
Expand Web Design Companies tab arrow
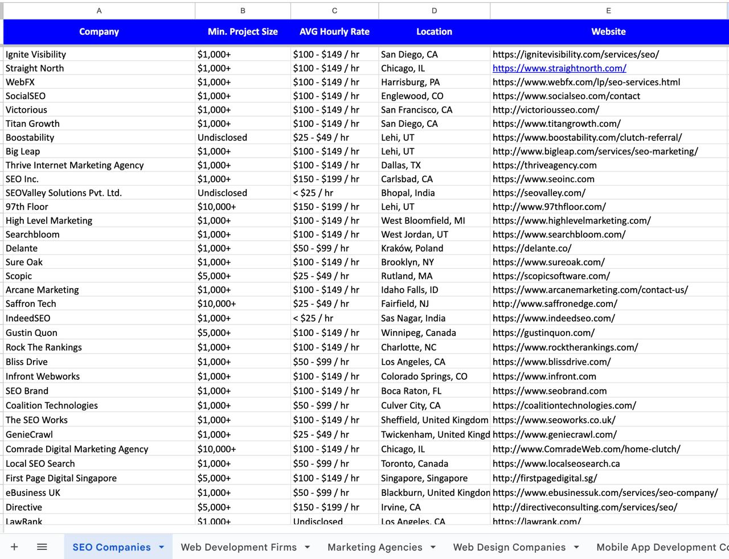576,547
